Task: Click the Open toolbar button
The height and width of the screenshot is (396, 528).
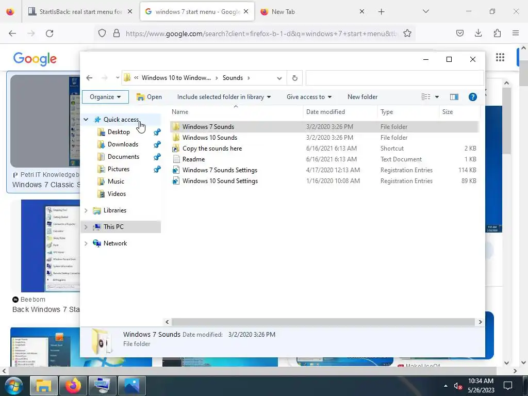Action: [149, 97]
